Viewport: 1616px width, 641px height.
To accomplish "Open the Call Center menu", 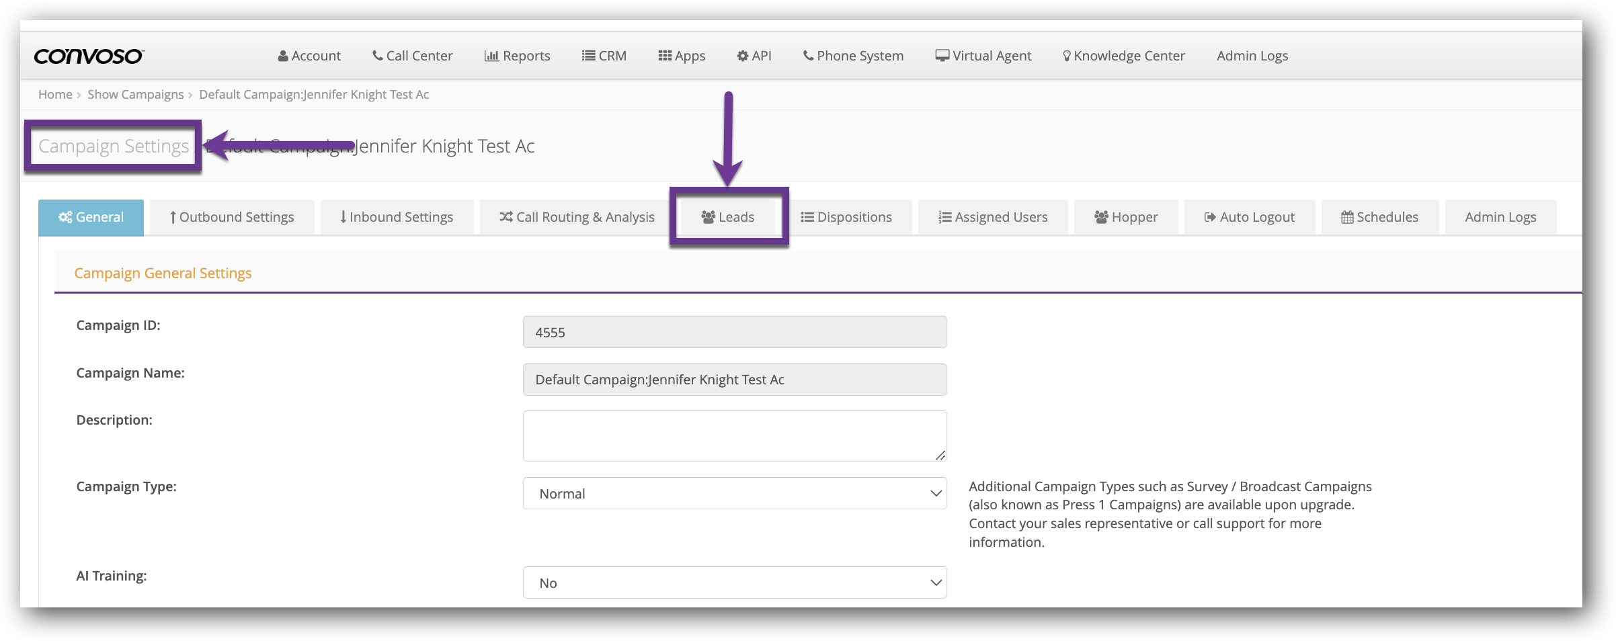I will pos(413,56).
